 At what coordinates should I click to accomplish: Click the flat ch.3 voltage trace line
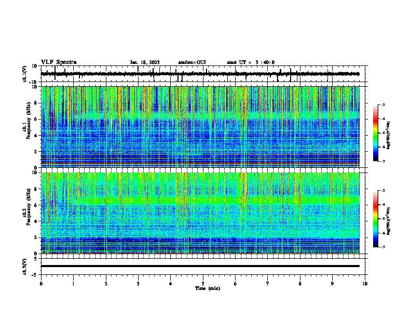(200, 266)
